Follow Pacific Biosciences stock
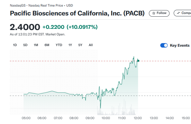 (159, 13)
